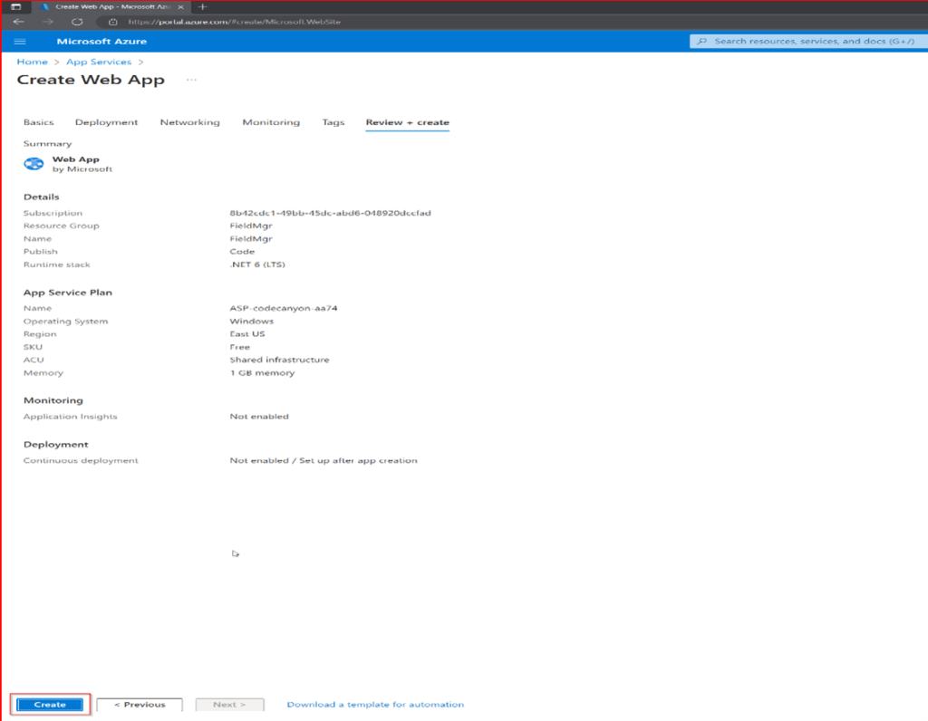
Task: Open the Networking tab
Action: coord(190,122)
